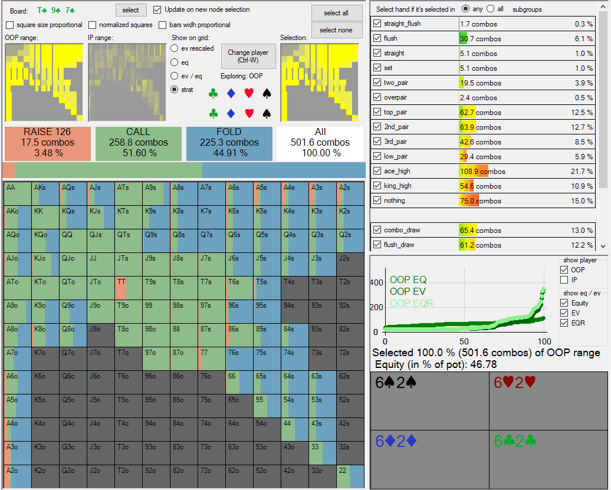Screen dimensions: 611x490
Task: Click Change player (Ctrl-W) button
Action: [x=248, y=56]
